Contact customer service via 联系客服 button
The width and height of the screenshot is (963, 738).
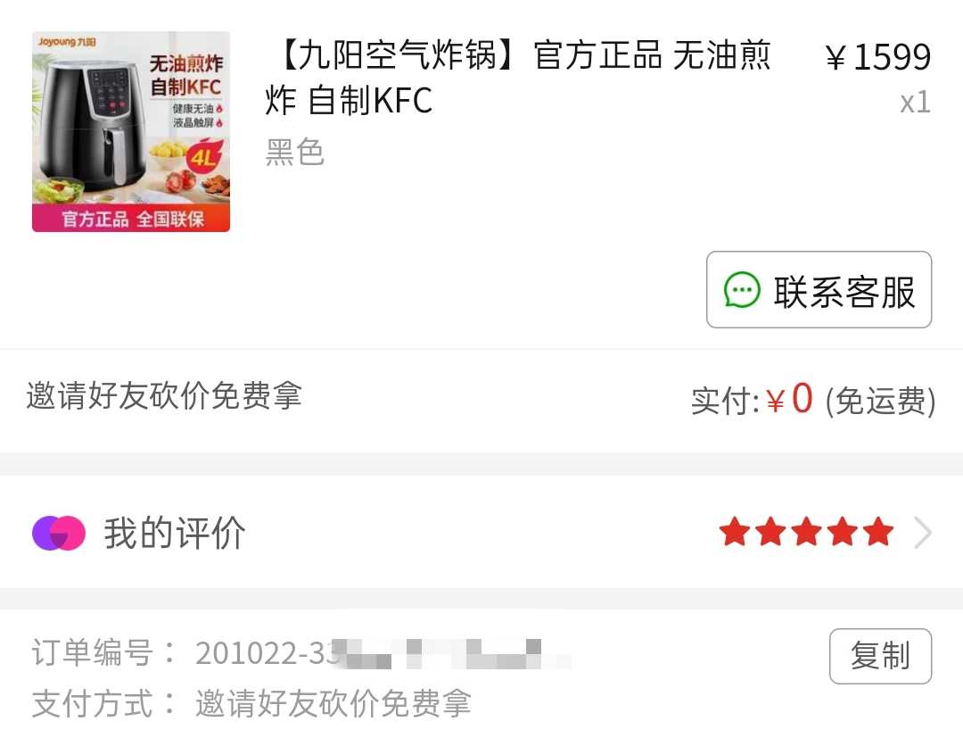tap(819, 289)
